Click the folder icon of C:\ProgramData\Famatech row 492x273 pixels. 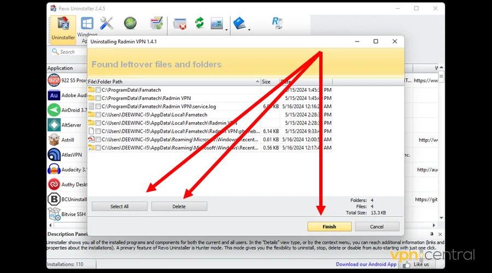pyautogui.click(x=91, y=90)
